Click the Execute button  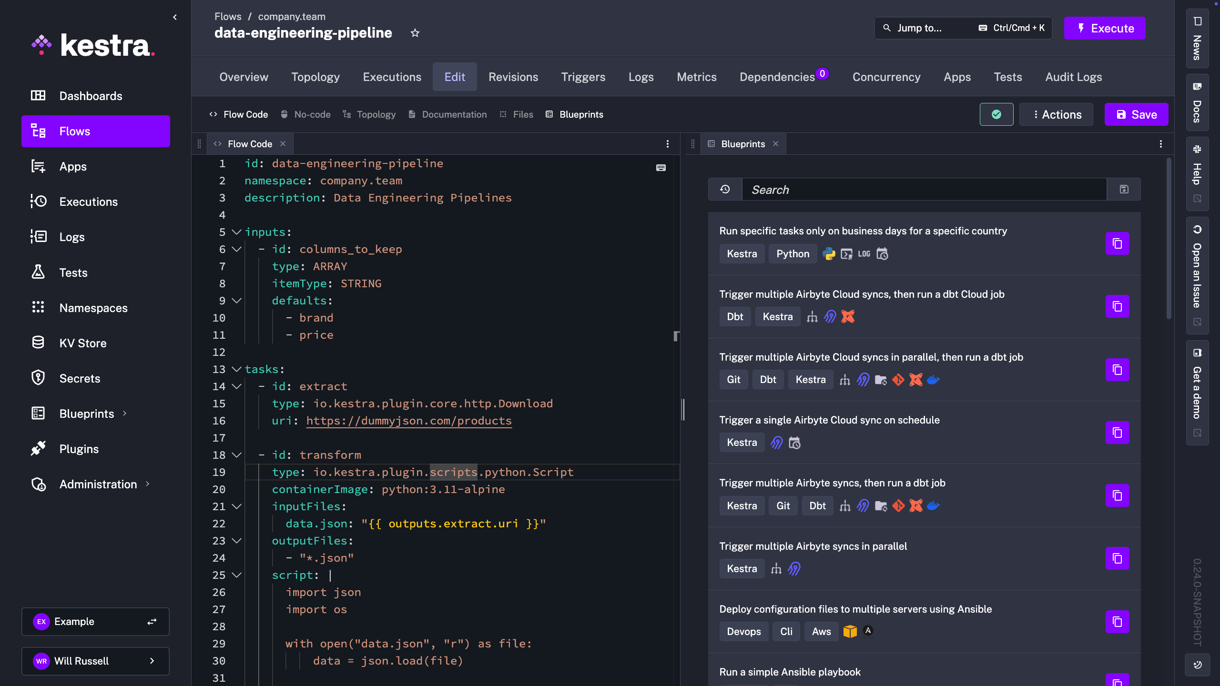(x=1104, y=28)
